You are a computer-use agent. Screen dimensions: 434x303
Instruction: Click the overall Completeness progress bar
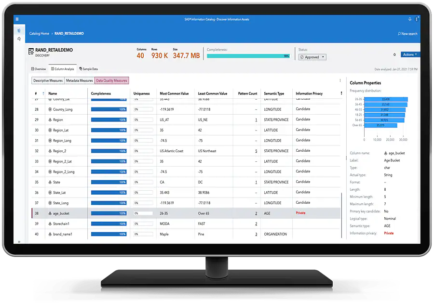point(248,56)
